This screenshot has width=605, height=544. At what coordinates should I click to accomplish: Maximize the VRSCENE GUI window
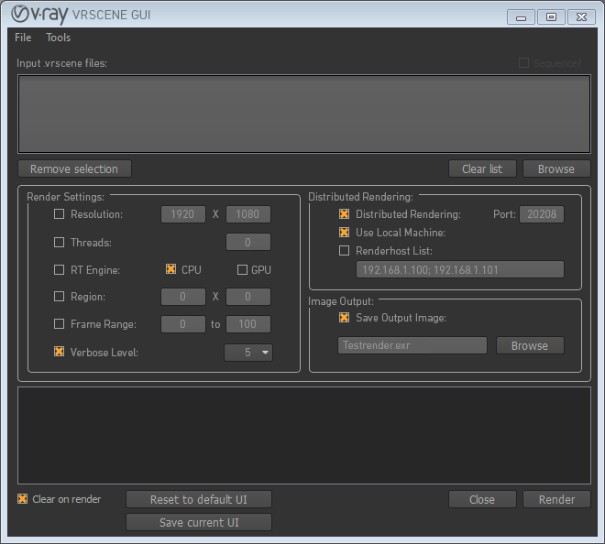551,17
